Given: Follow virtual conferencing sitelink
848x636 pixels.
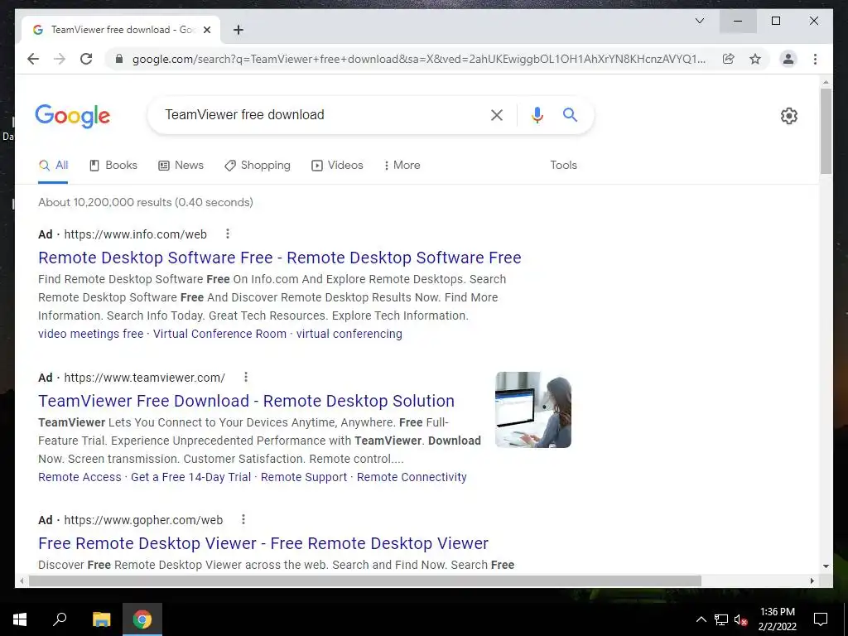Looking at the screenshot, I should tap(349, 334).
